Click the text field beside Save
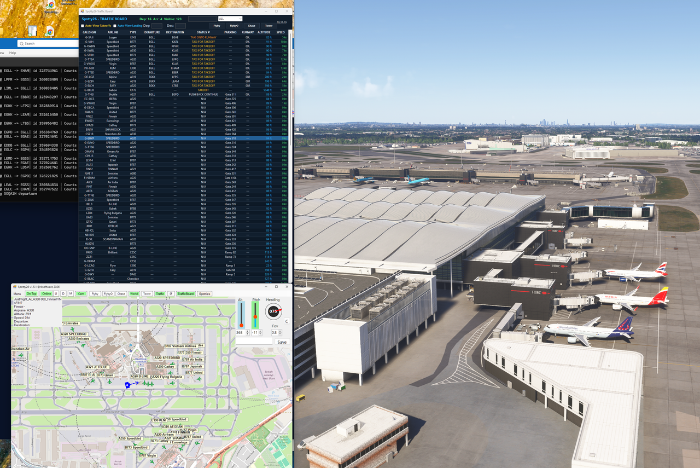Image resolution: width=700 pixels, height=468 pixels. [x=254, y=341]
